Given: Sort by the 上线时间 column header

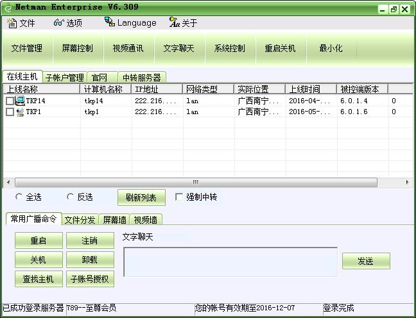Looking at the screenshot, I should [311, 89].
